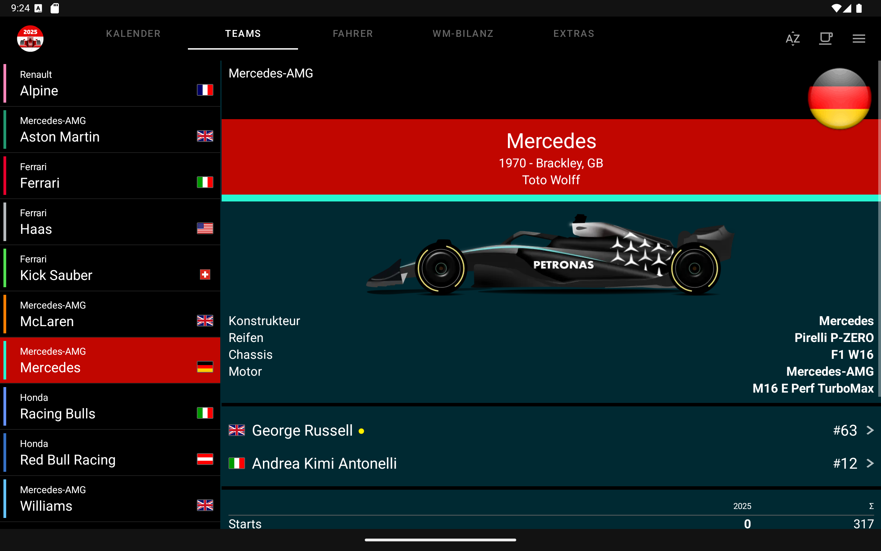The height and width of the screenshot is (551, 881).
Task: Tap the 2025 app logo
Action: 30,38
